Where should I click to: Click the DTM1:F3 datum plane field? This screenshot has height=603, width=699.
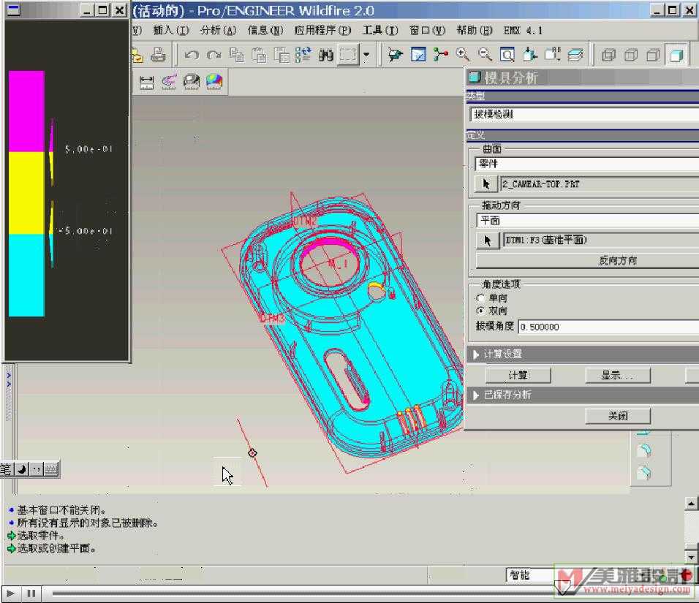(600, 240)
